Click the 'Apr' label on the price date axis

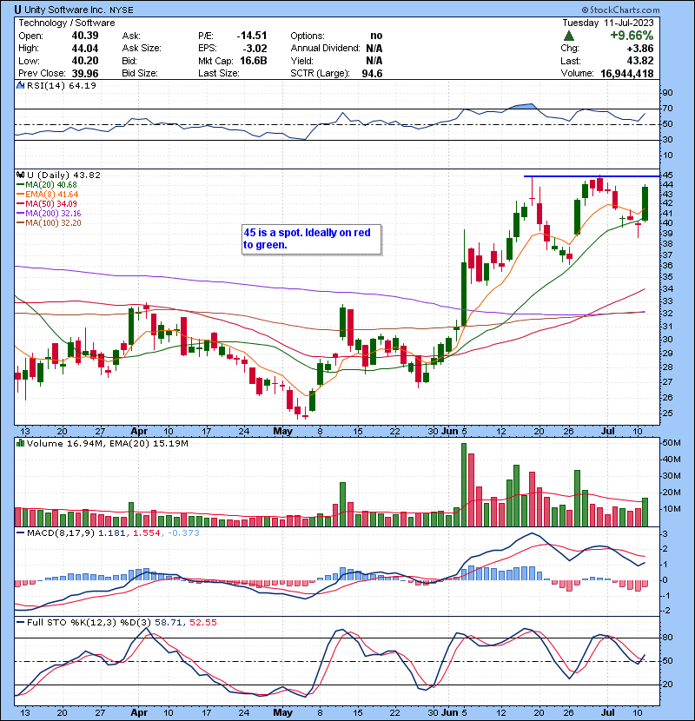click(x=139, y=432)
